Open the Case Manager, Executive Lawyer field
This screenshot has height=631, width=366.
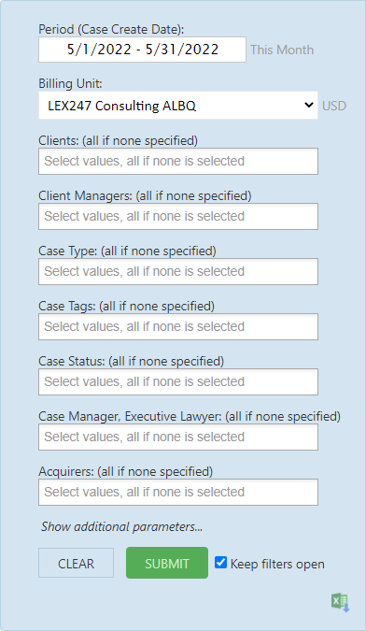point(178,437)
